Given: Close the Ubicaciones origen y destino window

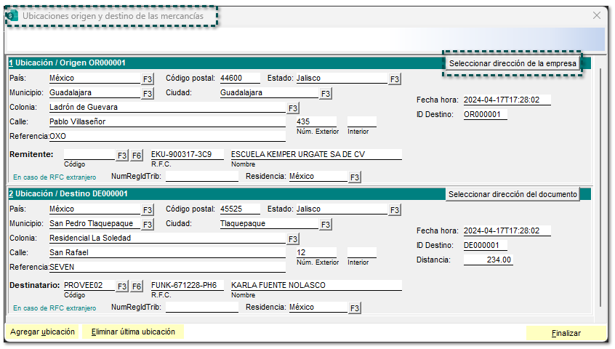Looking at the screenshot, I should 597,15.
